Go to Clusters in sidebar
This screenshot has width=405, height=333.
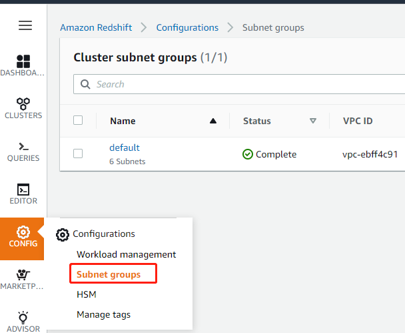(23, 108)
